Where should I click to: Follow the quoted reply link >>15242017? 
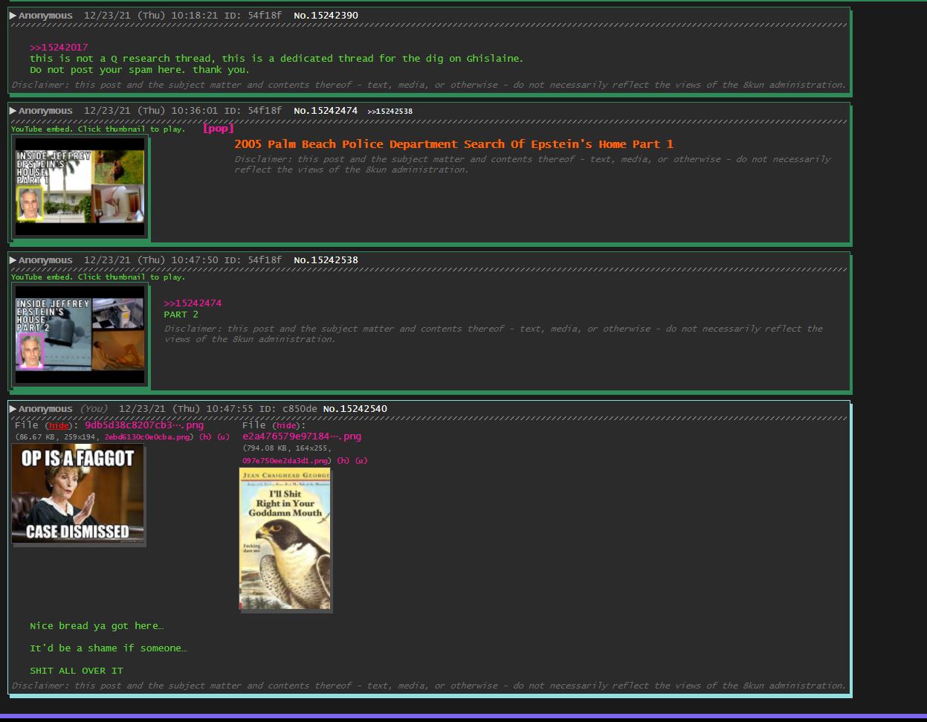click(x=59, y=48)
